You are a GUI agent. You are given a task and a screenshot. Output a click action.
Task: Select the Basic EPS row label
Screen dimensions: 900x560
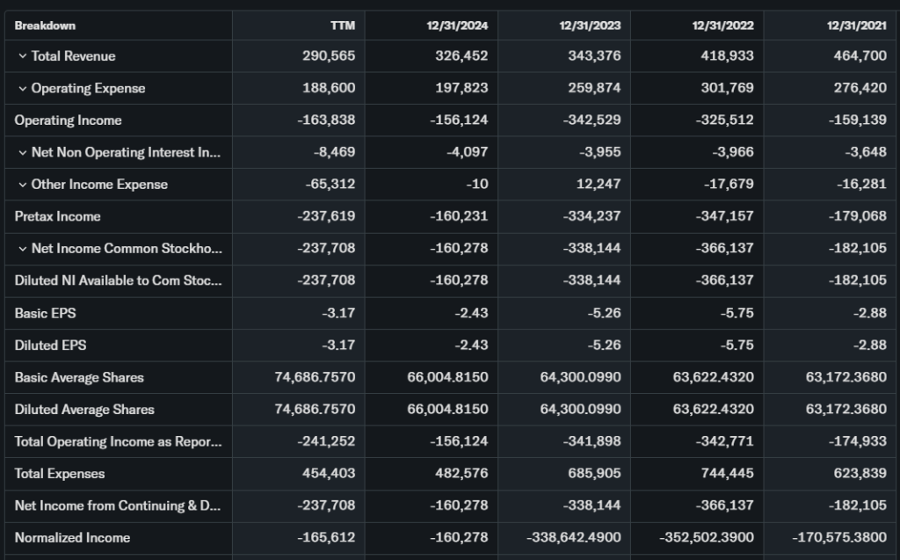[45, 313]
